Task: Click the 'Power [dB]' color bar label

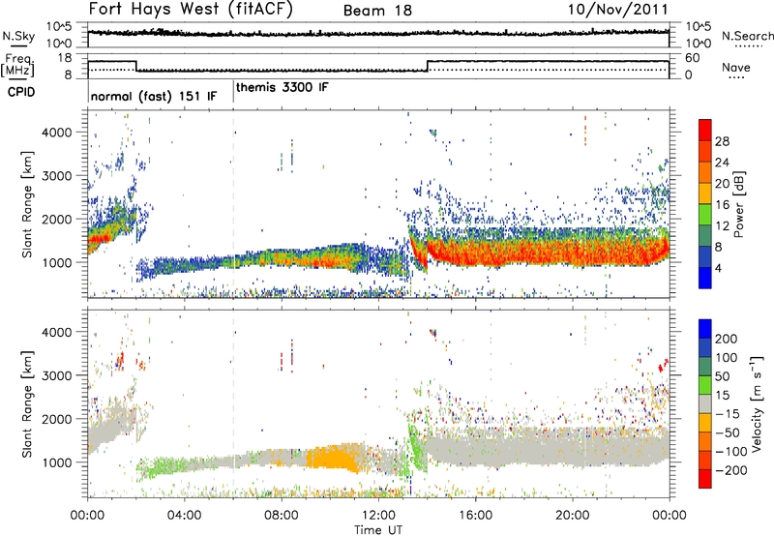Action: point(738,204)
